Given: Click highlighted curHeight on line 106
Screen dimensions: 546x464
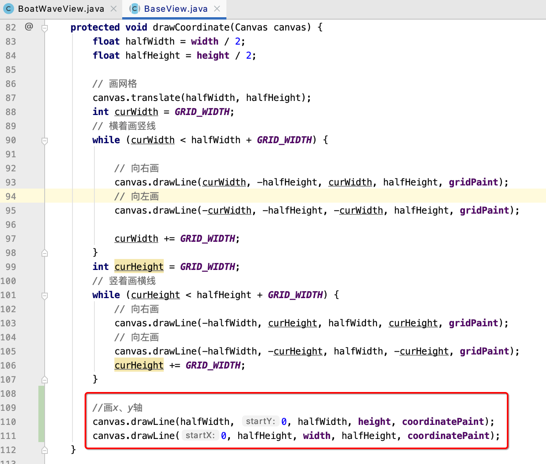Looking at the screenshot, I should [139, 365].
